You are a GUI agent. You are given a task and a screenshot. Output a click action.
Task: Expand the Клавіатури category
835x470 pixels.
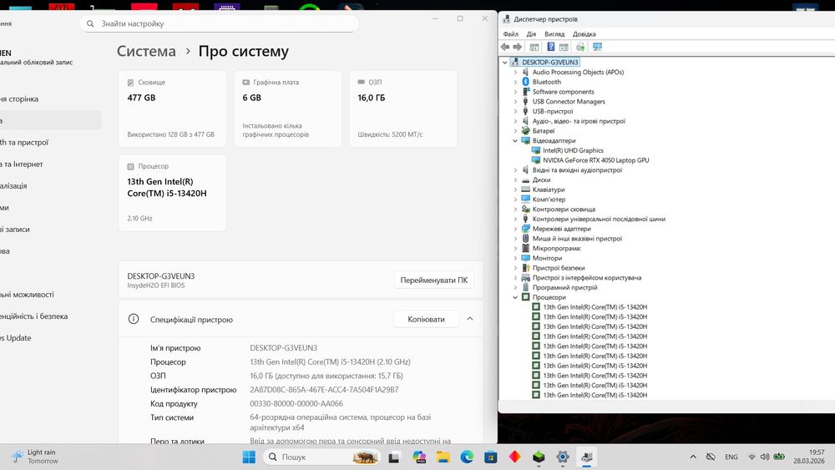pos(515,190)
